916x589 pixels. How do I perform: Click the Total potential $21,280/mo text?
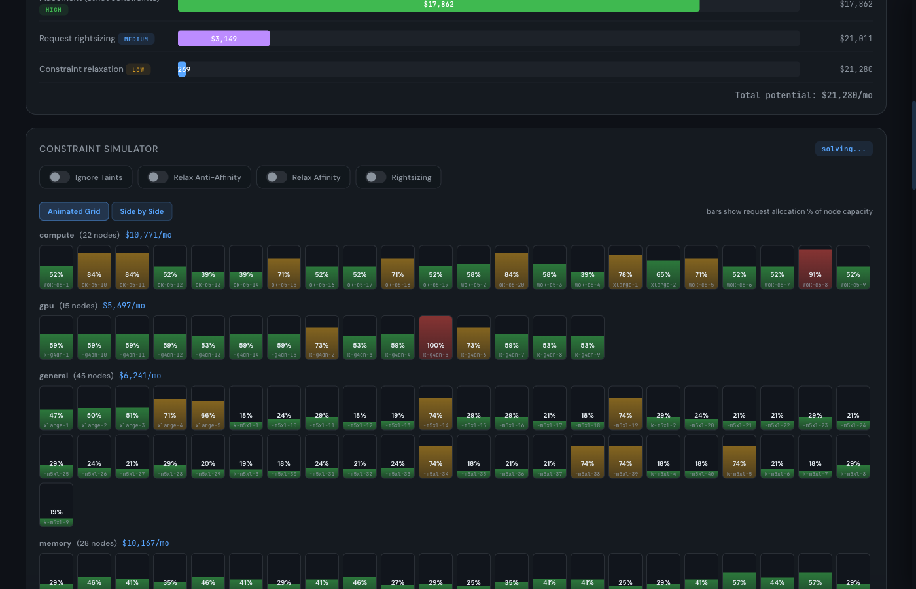(803, 96)
